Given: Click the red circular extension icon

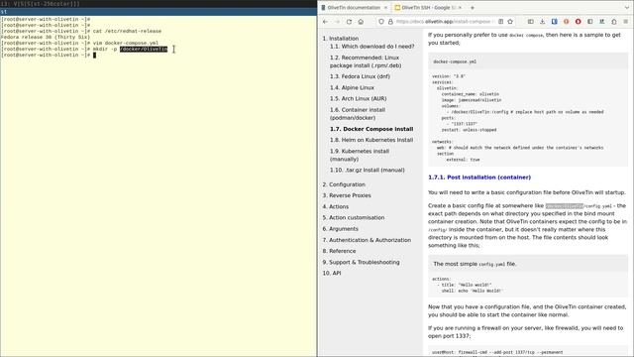Looking at the screenshot, I should (x=579, y=22).
